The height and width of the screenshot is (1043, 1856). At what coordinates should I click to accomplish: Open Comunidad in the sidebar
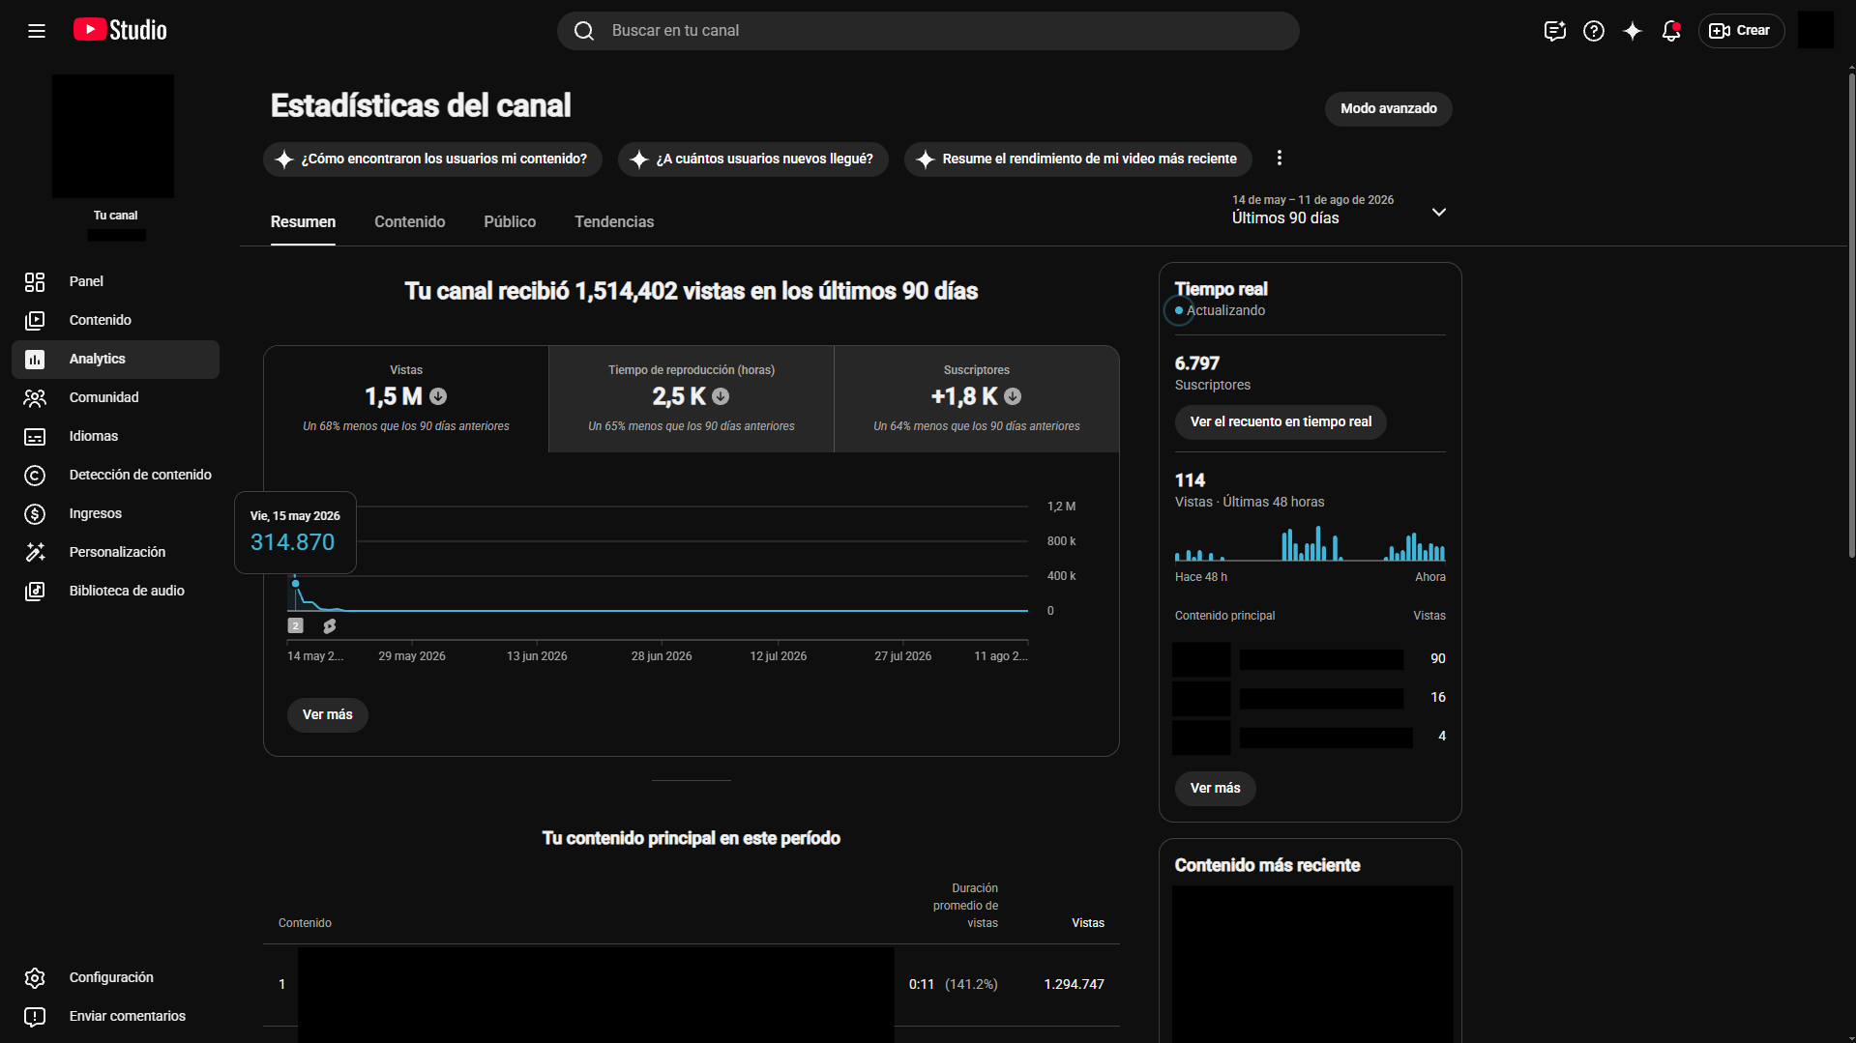(115, 397)
